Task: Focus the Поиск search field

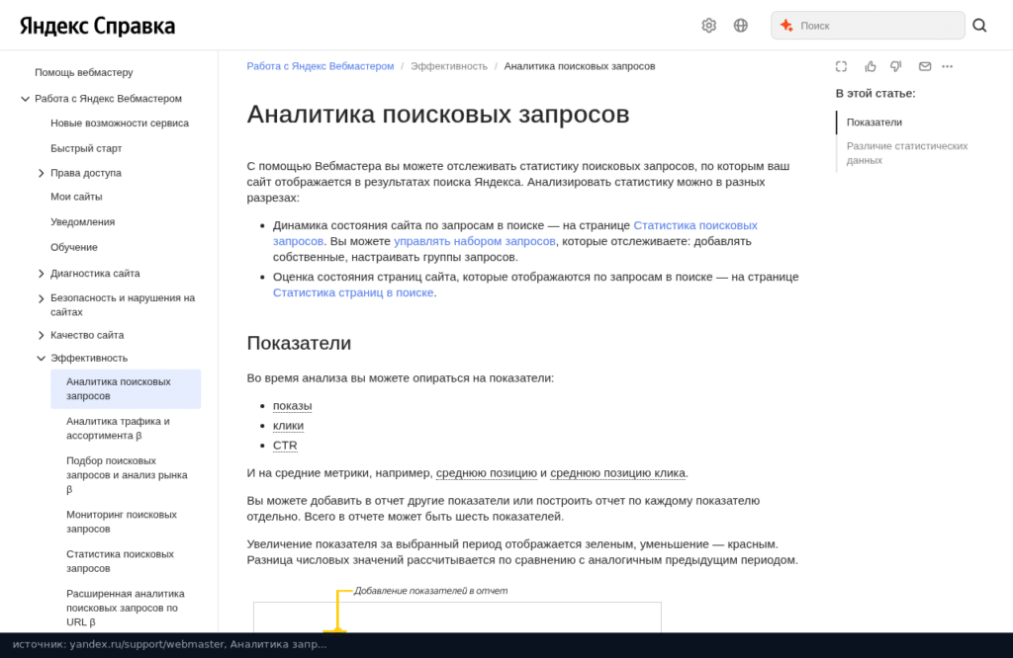Action: [868, 25]
